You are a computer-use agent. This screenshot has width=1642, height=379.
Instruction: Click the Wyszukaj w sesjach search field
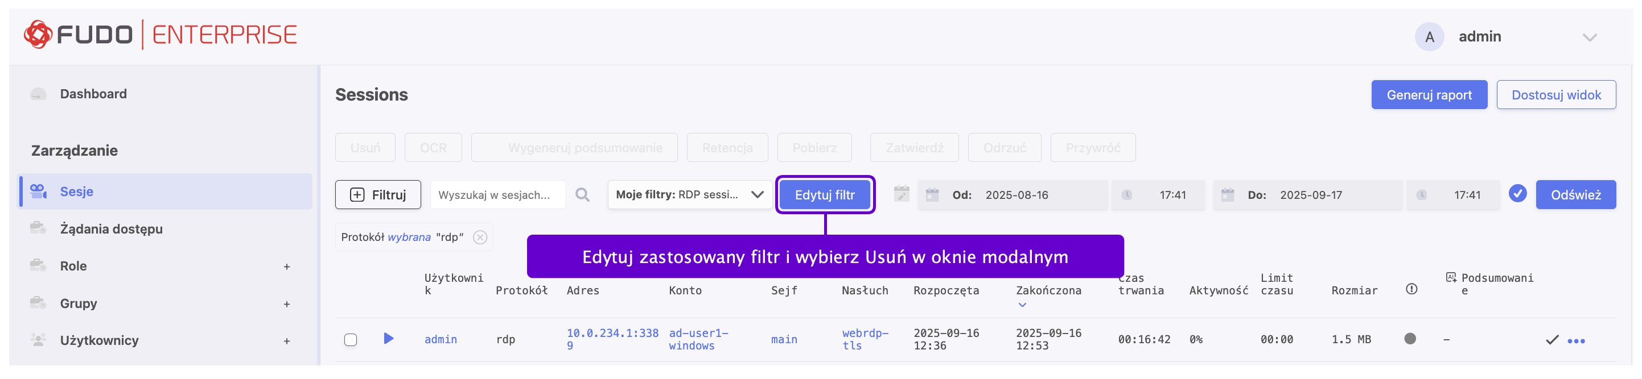[497, 195]
